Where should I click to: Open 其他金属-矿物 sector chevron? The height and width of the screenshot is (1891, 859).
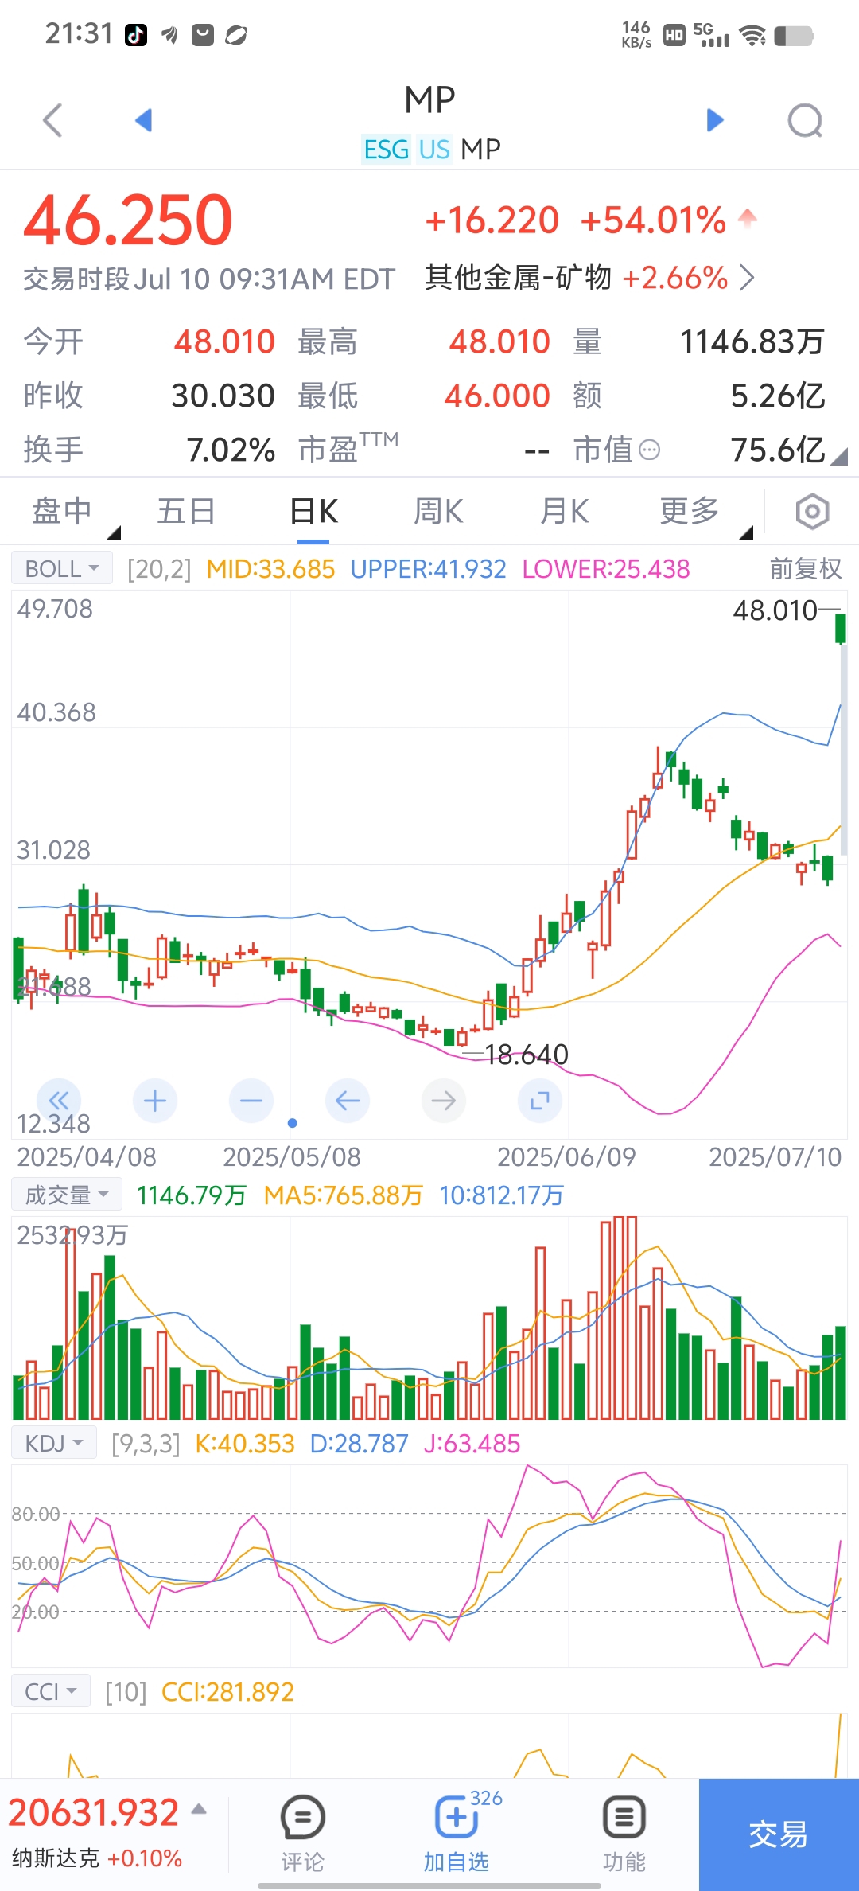(x=747, y=278)
